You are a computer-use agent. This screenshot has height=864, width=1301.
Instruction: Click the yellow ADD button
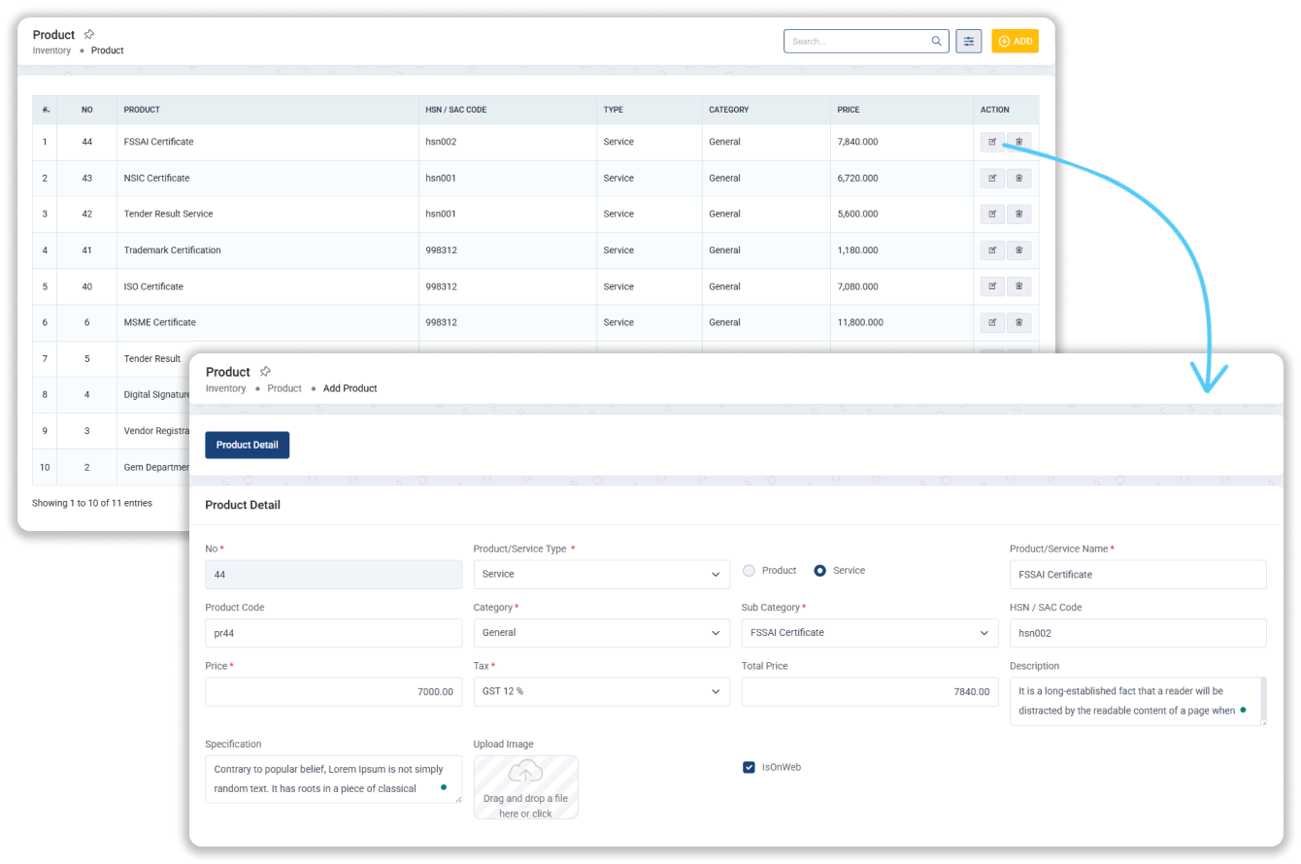1015,42
